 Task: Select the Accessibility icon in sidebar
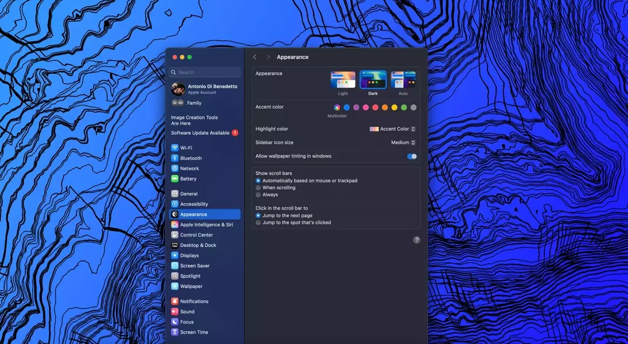tap(175, 204)
